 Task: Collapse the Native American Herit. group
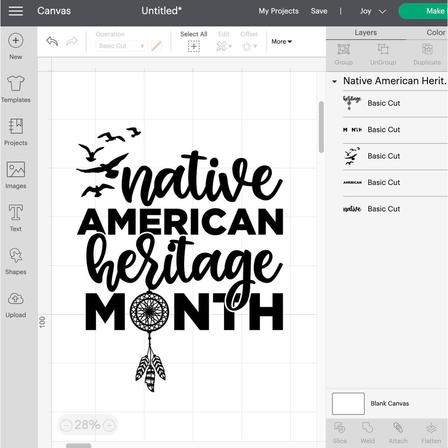pyautogui.click(x=334, y=81)
